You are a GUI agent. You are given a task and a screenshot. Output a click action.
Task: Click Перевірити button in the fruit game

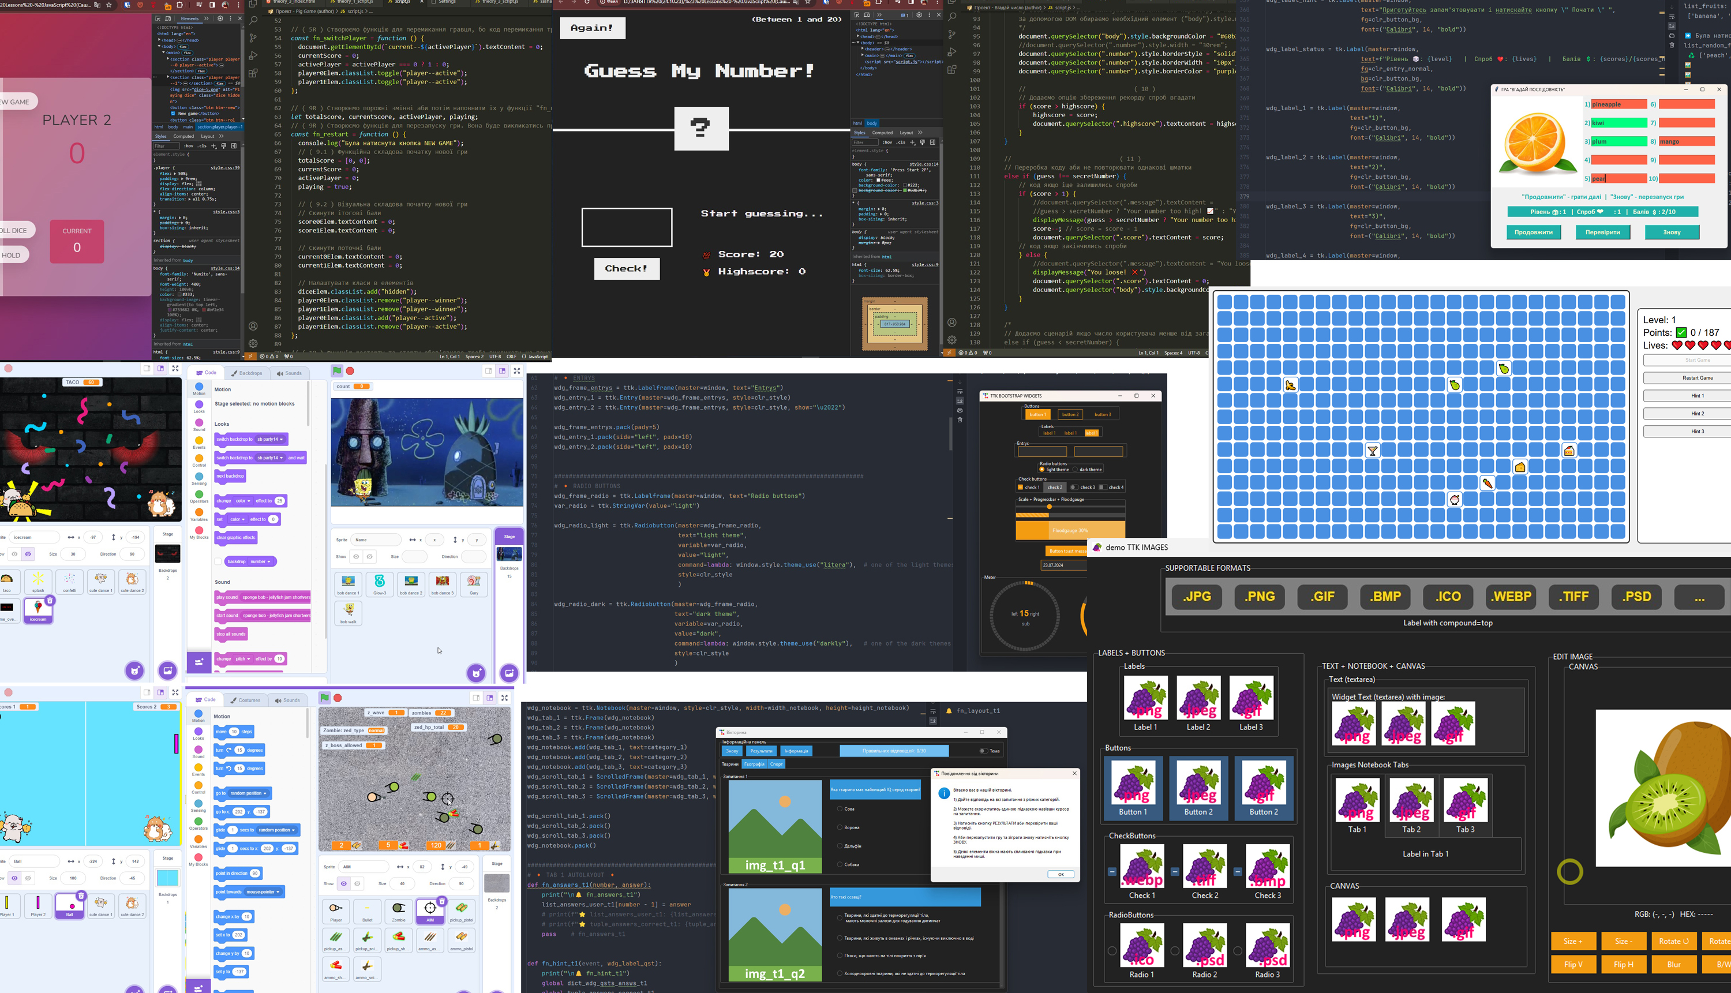[x=1602, y=232]
